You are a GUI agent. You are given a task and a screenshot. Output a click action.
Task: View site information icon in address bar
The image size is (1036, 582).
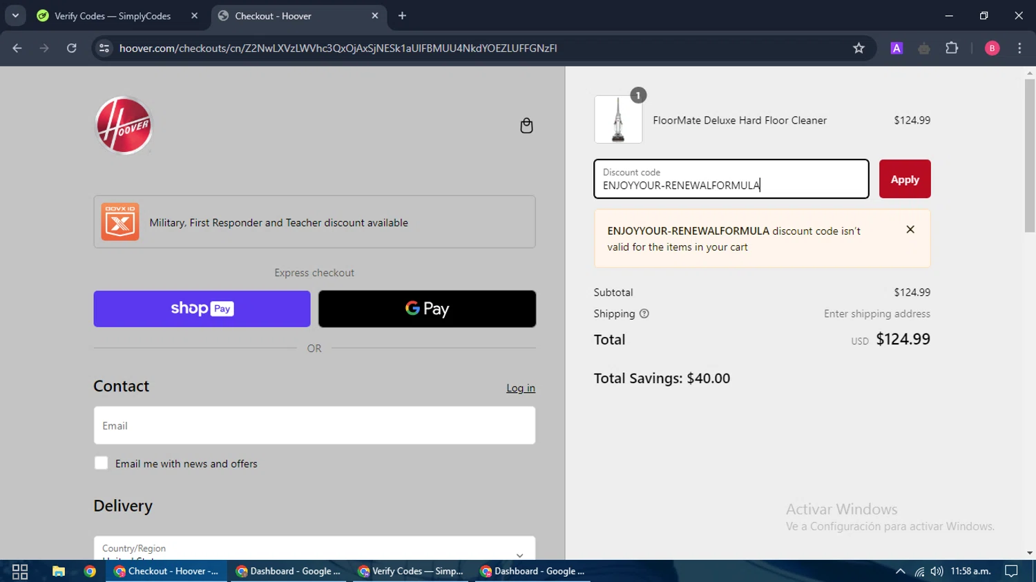[104, 48]
